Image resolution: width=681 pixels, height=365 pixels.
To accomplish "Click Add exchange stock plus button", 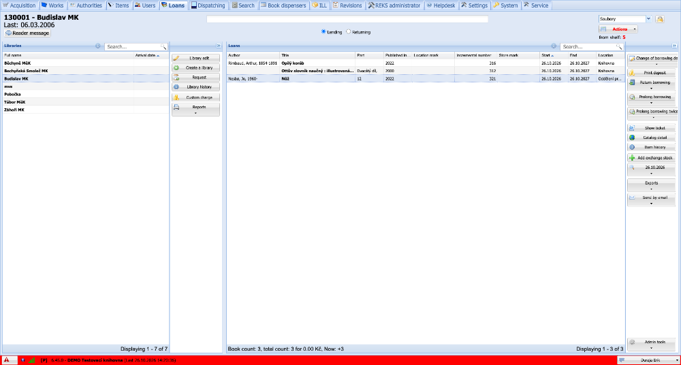I will 651,158.
